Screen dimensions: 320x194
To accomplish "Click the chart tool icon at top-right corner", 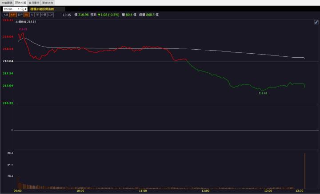I will (316, 22).
